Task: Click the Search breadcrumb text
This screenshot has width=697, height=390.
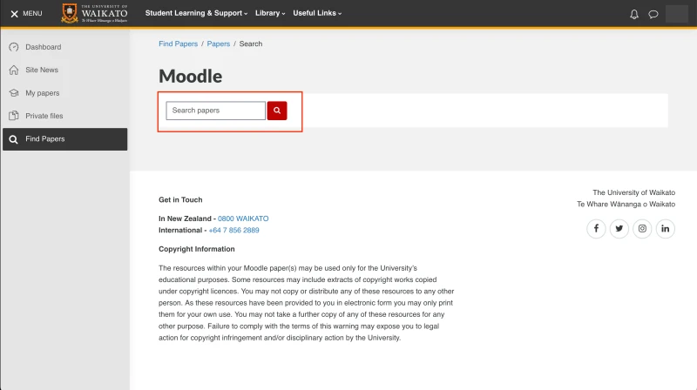Action: tap(251, 44)
